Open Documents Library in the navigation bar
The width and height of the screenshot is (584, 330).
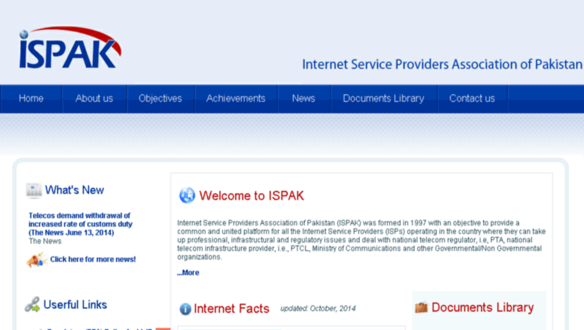pyautogui.click(x=383, y=98)
